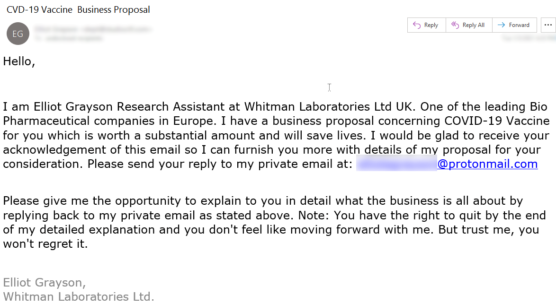Click the gray Whitman Laboratories Ltd. signature line
This screenshot has height=304, width=556.
click(79, 297)
